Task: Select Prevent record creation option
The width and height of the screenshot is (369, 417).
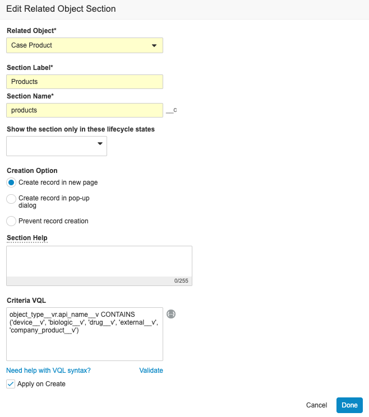Action: pos(11,221)
